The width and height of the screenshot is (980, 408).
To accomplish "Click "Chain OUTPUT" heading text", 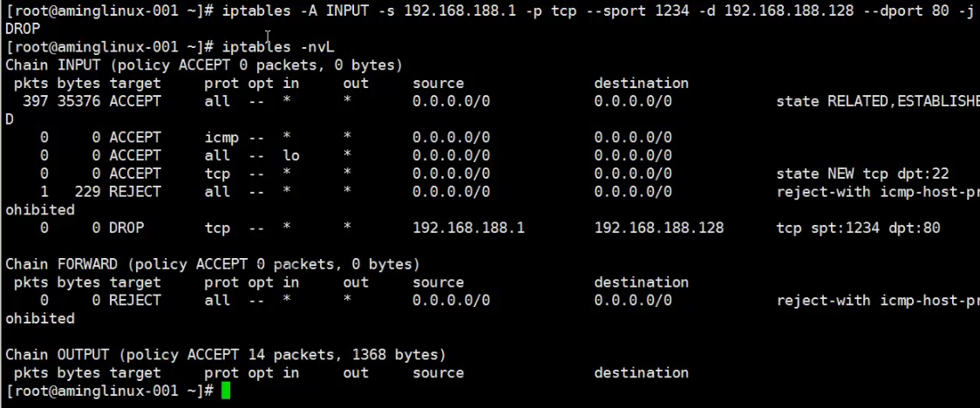I will click(57, 355).
